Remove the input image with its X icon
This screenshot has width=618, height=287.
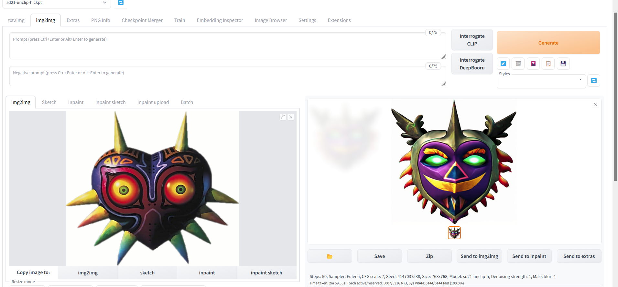(x=291, y=117)
